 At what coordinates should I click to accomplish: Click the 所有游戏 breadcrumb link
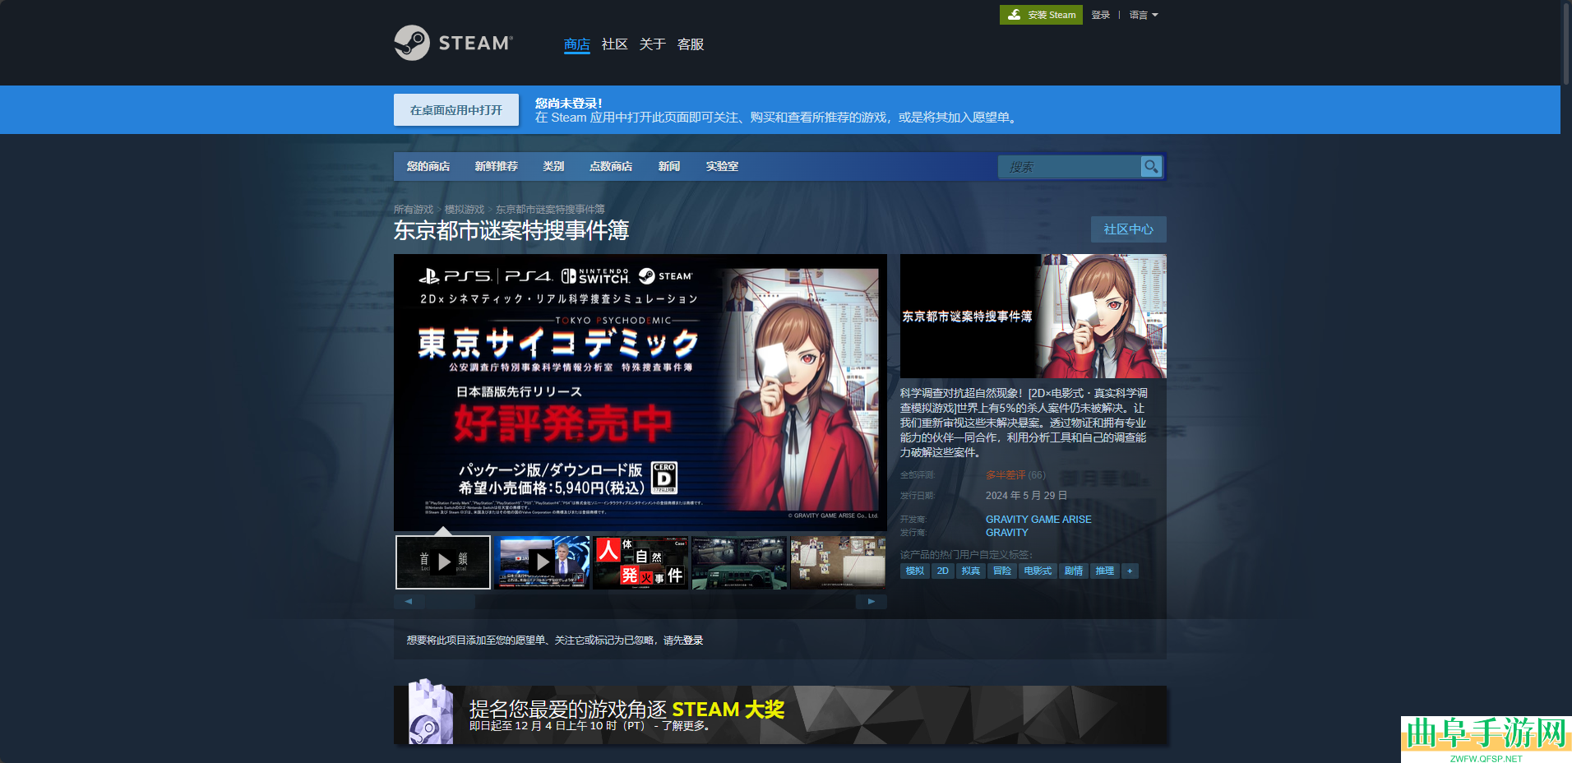(414, 210)
